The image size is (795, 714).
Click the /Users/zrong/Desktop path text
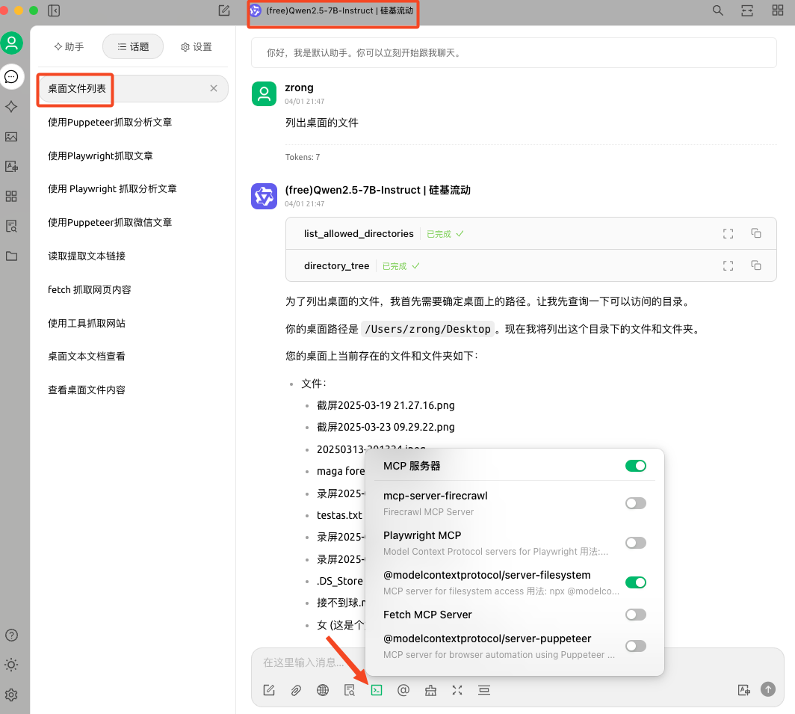(428, 329)
